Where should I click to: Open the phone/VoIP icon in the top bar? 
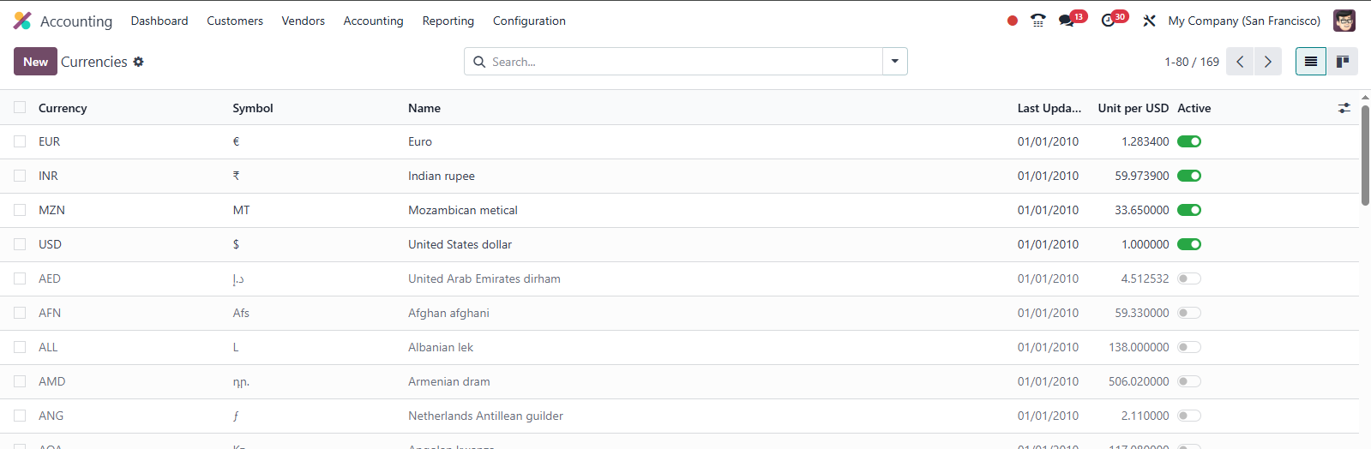click(1037, 21)
